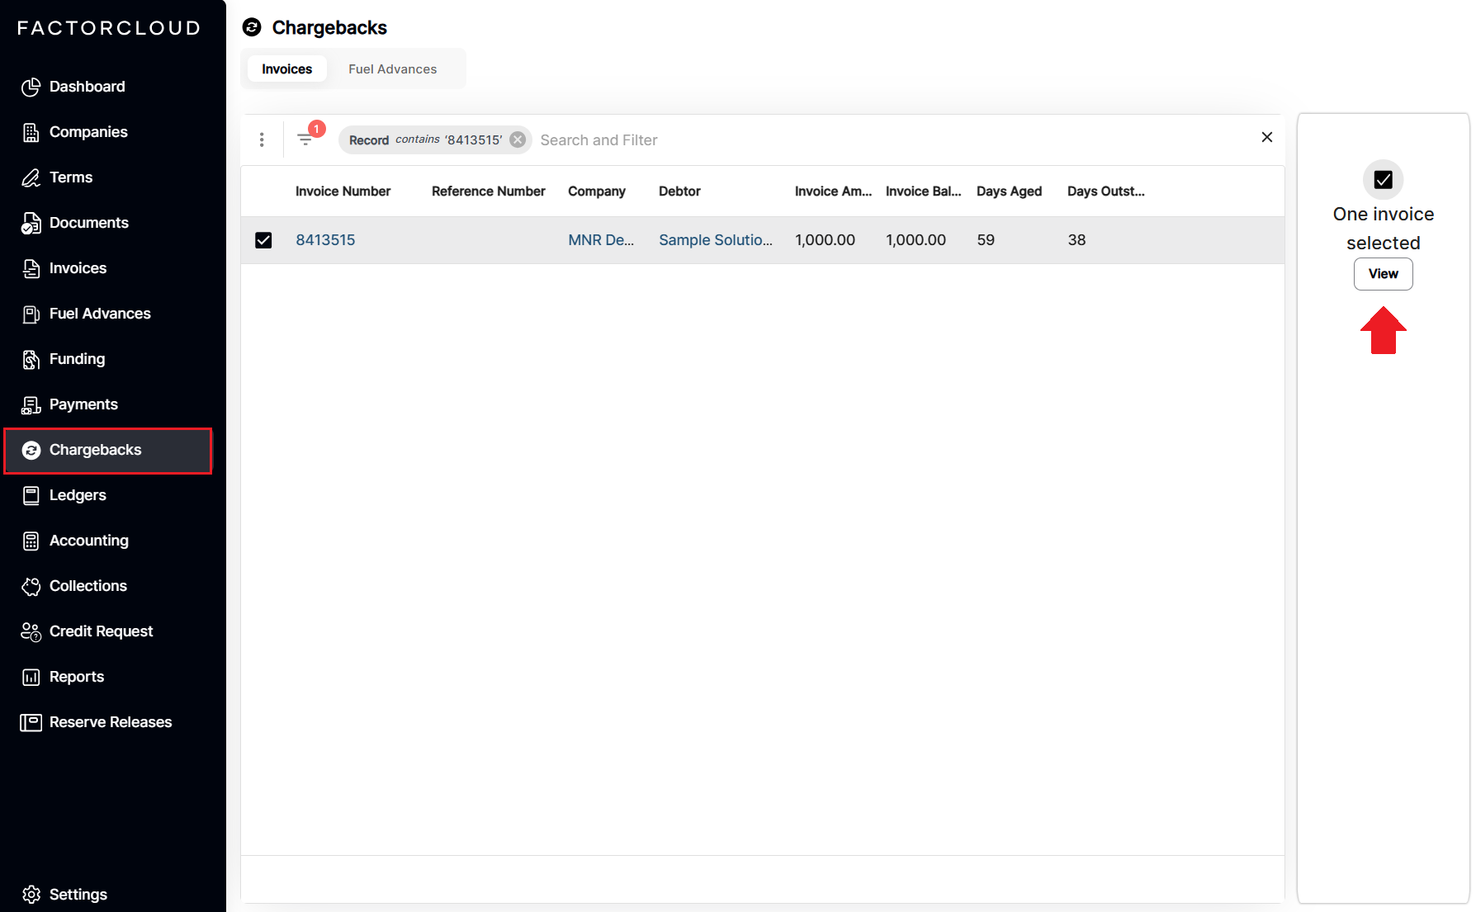This screenshot has height=912, width=1476.
Task: Open the Reserve Releases section
Action: click(111, 721)
